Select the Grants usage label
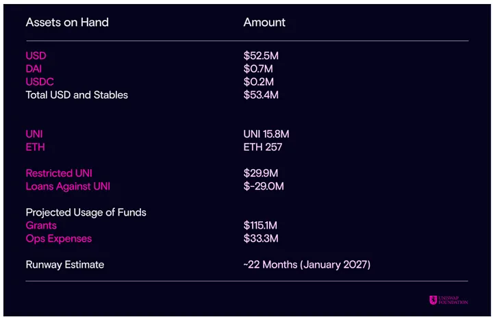This screenshot has height=317, width=493. pos(41,225)
